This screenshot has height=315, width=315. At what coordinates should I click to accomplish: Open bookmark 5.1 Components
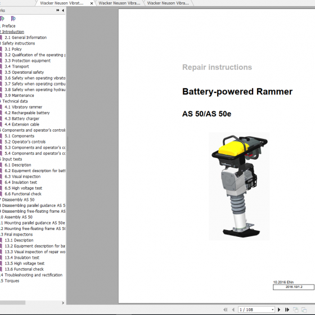pyautogui.click(x=19, y=136)
